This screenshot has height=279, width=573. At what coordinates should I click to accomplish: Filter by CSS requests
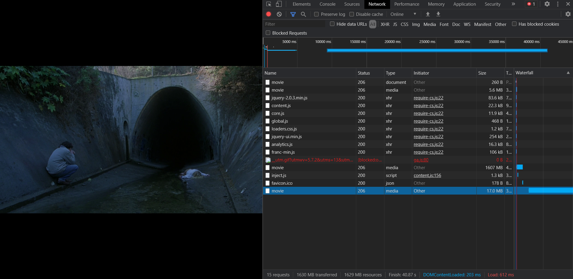click(404, 24)
